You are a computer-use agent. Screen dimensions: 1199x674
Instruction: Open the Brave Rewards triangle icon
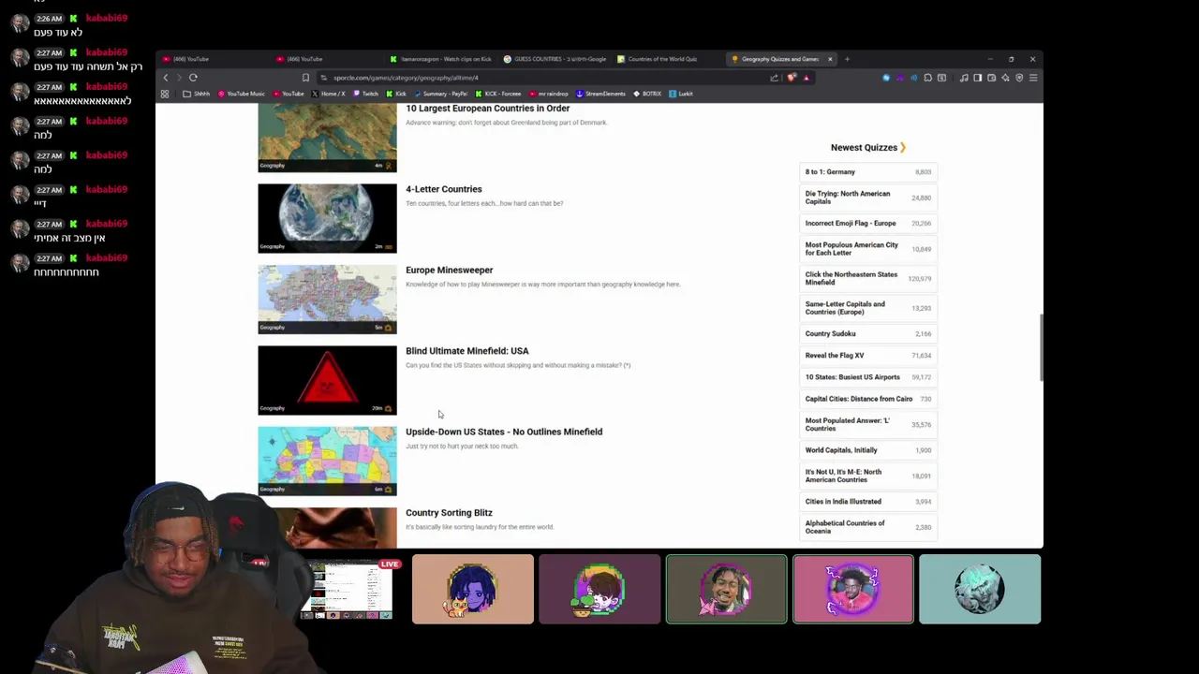coord(807,78)
